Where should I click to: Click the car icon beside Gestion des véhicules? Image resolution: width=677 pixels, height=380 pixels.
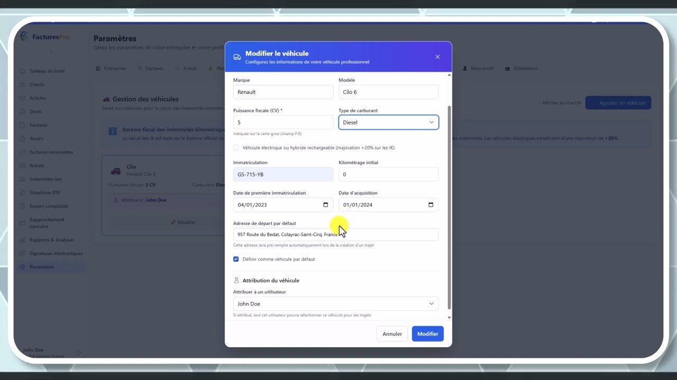click(x=106, y=99)
